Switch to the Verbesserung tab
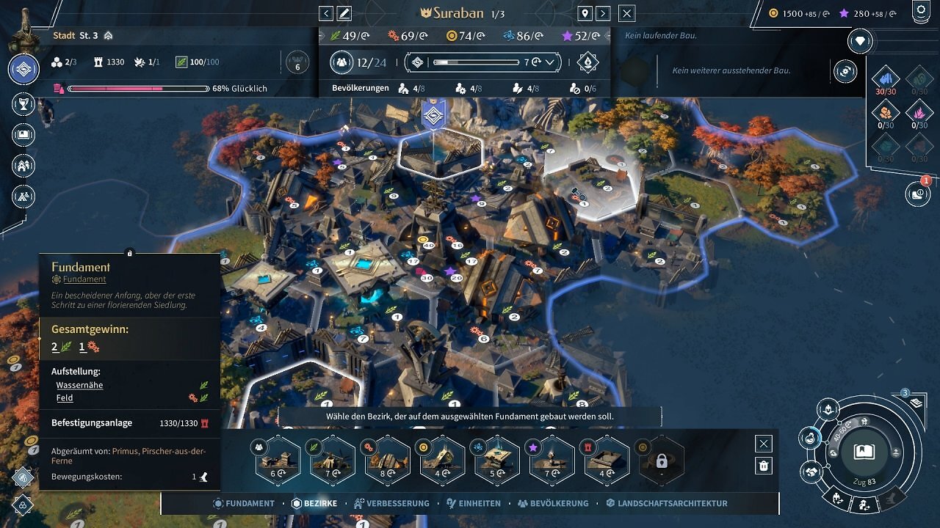The height and width of the screenshot is (528, 940). point(391,503)
